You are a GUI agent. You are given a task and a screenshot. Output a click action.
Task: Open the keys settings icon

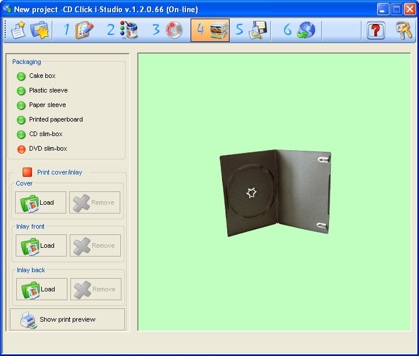tap(403, 30)
